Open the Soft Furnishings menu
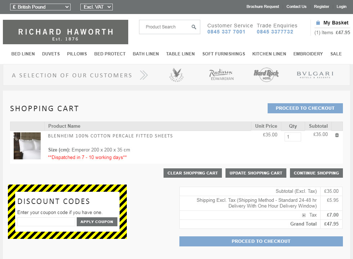The image size is (353, 259). (x=224, y=54)
